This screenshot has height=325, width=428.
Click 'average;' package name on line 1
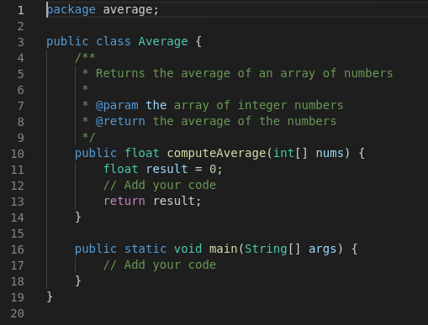point(131,10)
